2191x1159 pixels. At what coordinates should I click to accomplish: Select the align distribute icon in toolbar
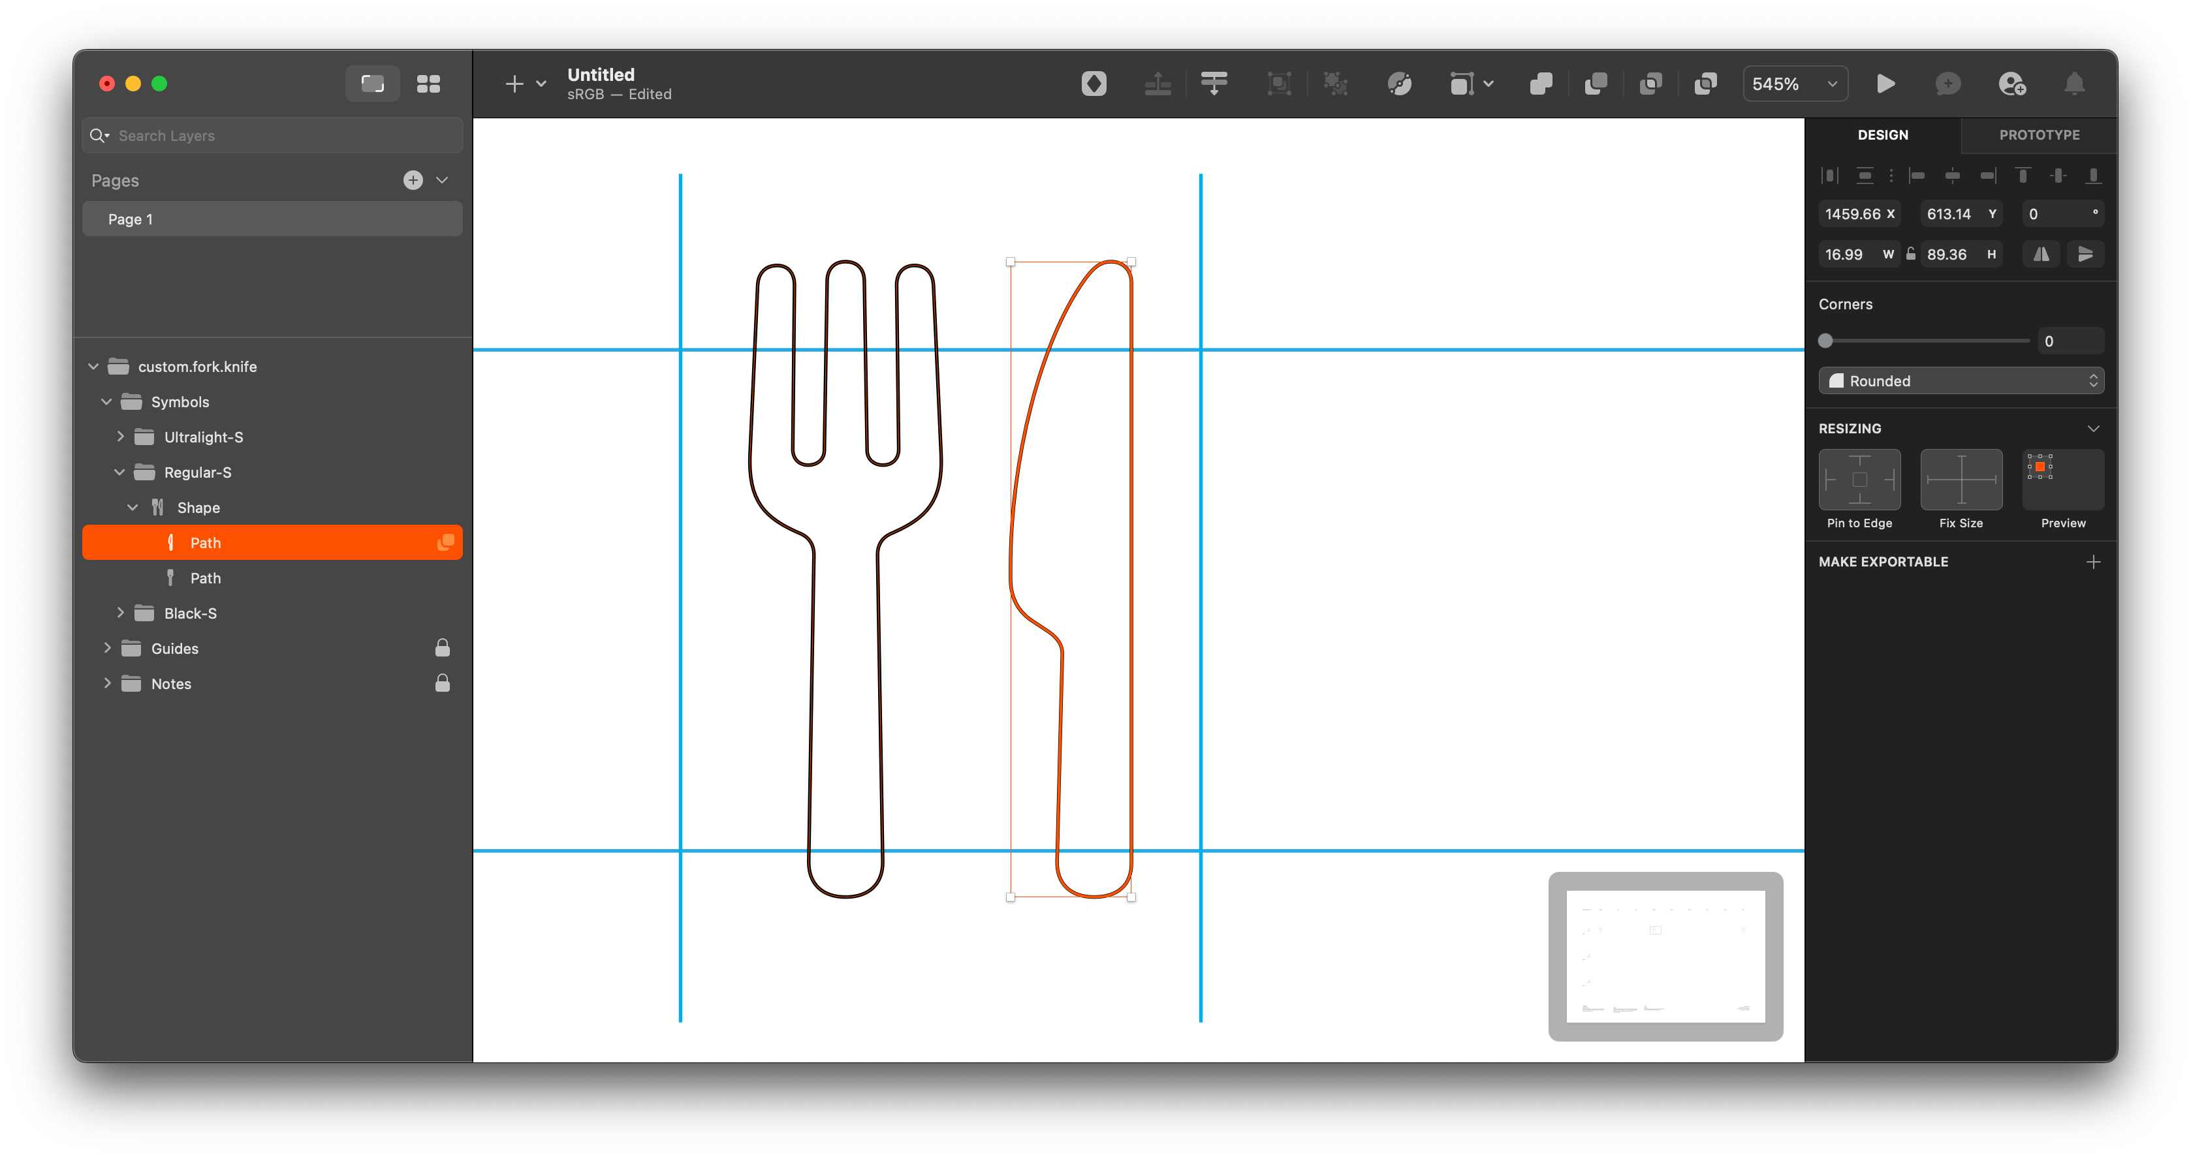coord(1214,83)
